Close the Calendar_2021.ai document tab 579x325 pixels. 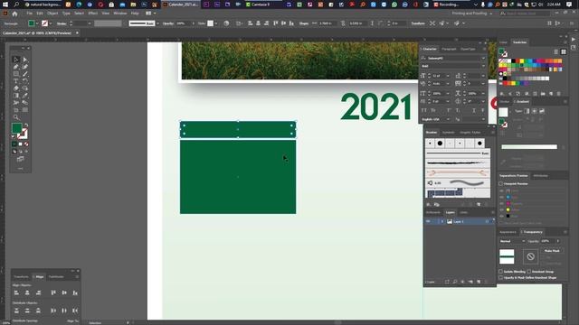tap(77, 32)
